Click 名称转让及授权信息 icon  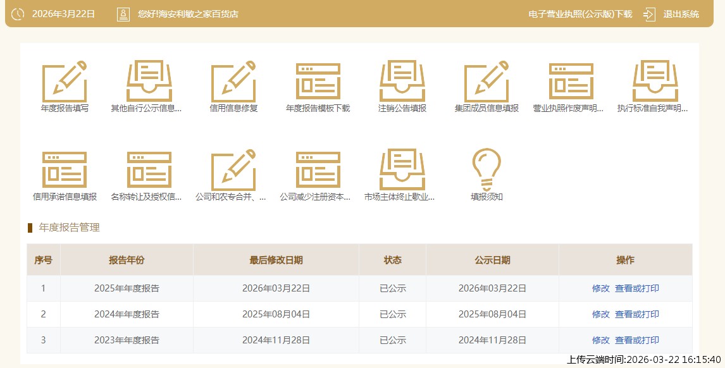[x=149, y=170]
